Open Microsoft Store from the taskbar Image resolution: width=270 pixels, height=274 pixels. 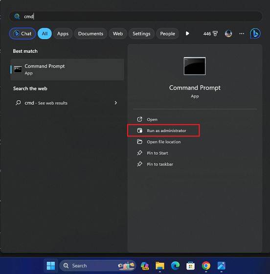191,266
